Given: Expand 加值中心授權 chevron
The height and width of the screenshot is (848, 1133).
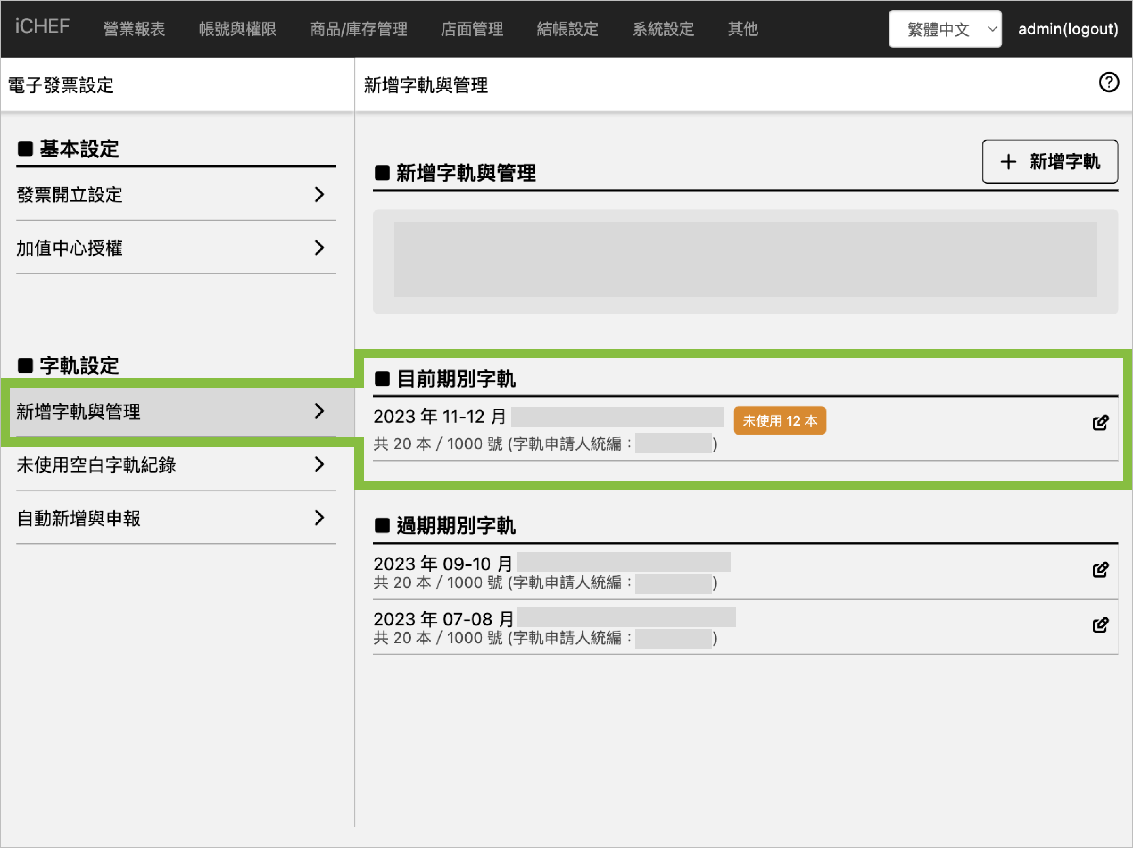Looking at the screenshot, I should click(x=319, y=248).
